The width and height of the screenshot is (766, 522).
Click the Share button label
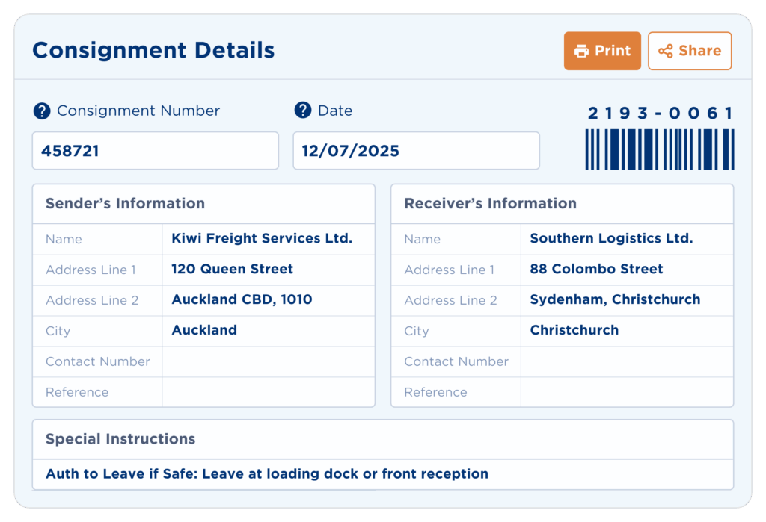point(699,51)
